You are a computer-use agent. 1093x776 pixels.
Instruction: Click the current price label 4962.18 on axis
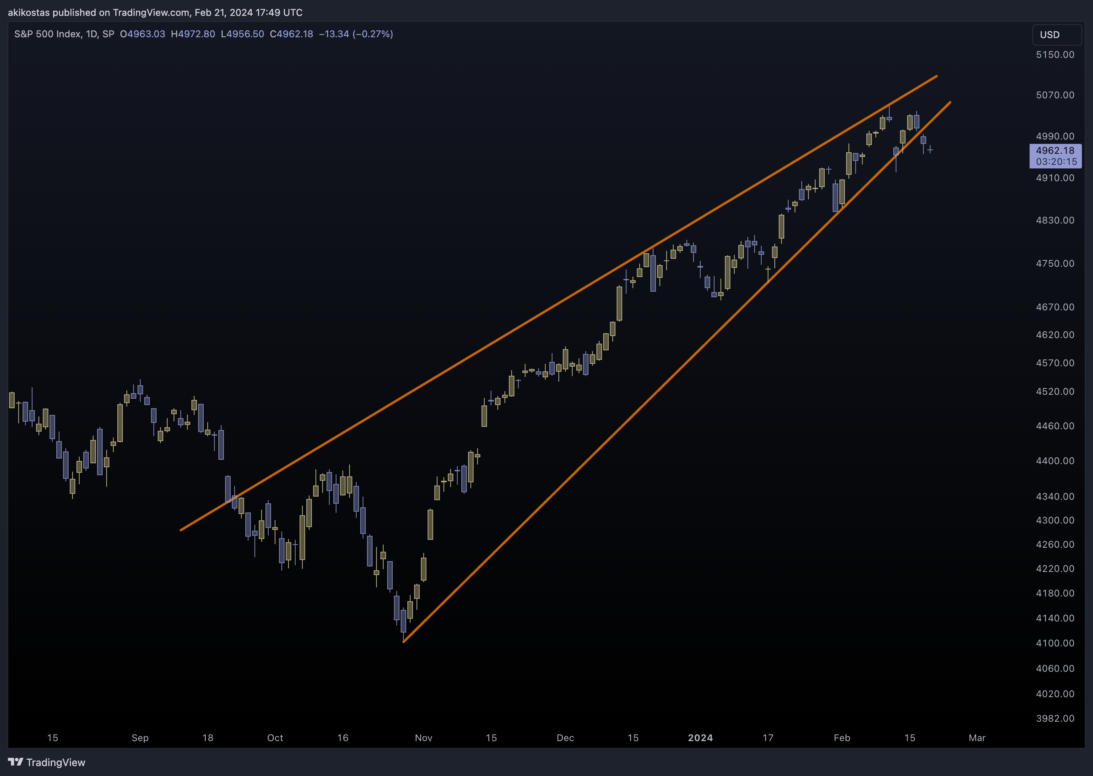tap(1055, 151)
